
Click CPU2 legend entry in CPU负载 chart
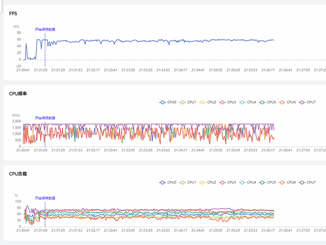(x=206, y=183)
